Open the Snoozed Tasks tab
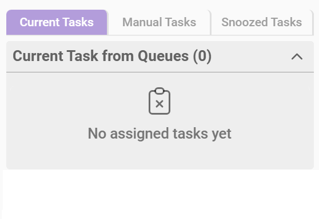Viewport: 319px width, 219px height. tap(262, 22)
